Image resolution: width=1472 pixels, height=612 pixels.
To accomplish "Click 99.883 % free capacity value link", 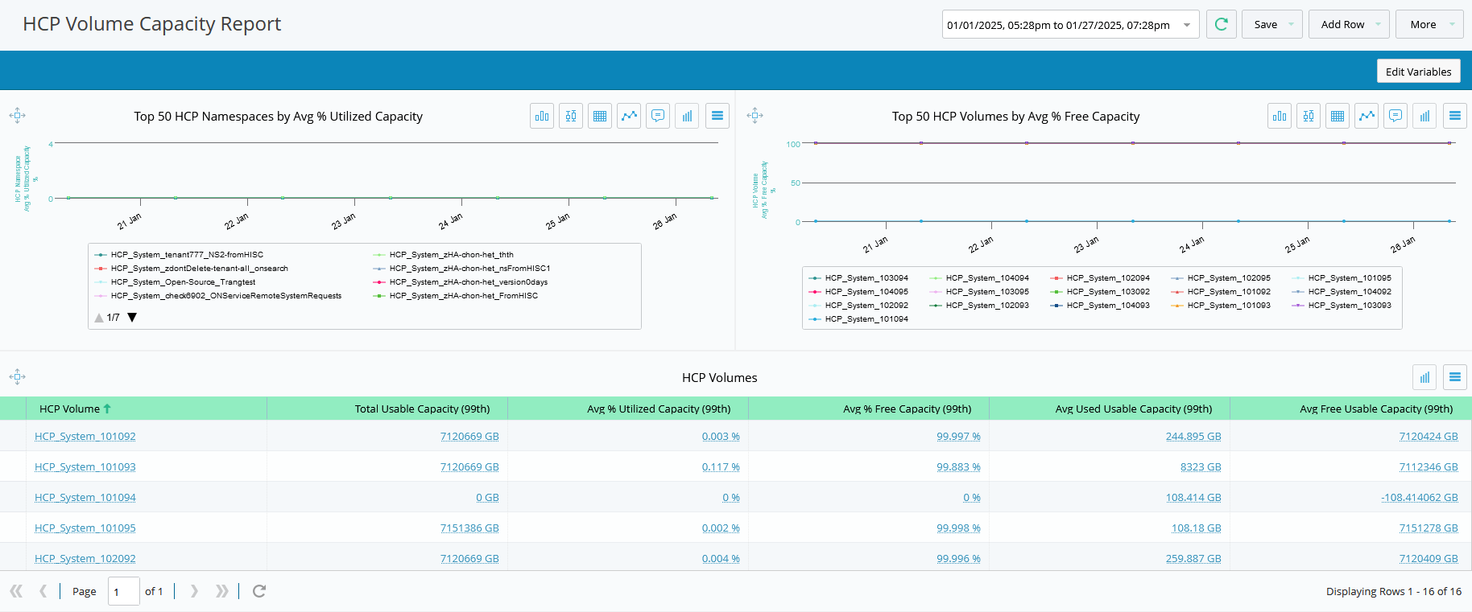I will (958, 467).
